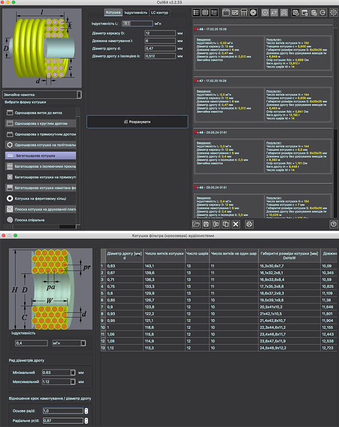Select Одношарова котушка на полігональному coil form

[41, 145]
